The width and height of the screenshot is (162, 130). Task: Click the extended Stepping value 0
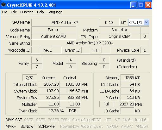click(x=104, y=66)
